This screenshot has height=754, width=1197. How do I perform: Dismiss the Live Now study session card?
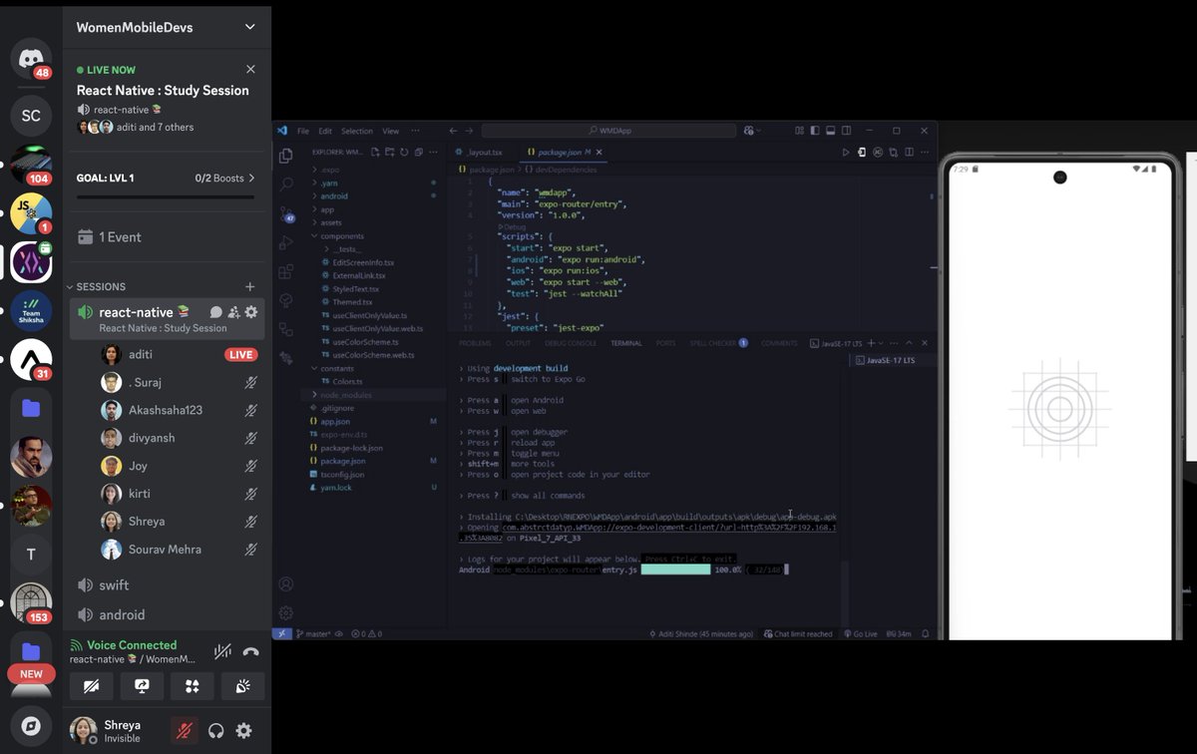[x=250, y=70]
